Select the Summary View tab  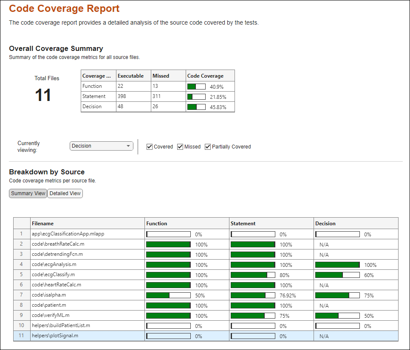tap(28, 193)
